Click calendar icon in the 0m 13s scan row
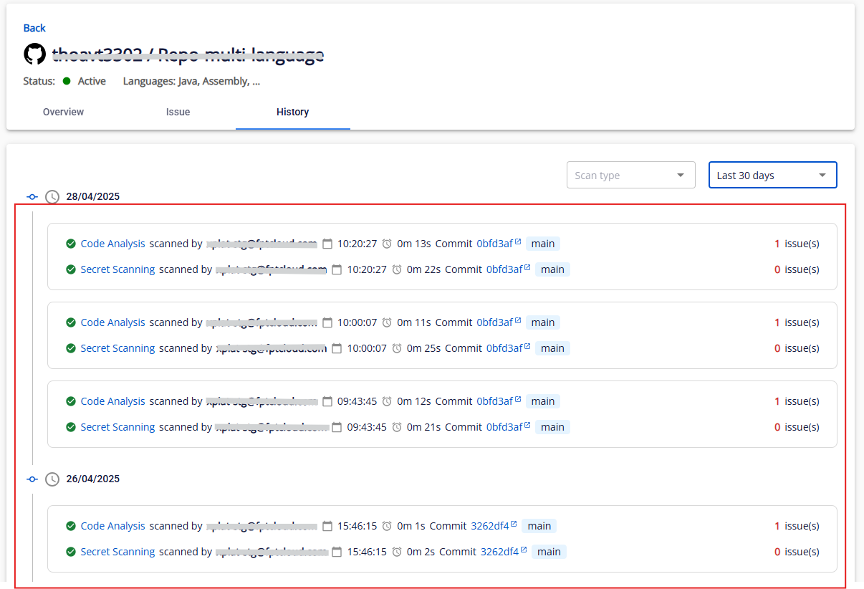 (x=327, y=244)
